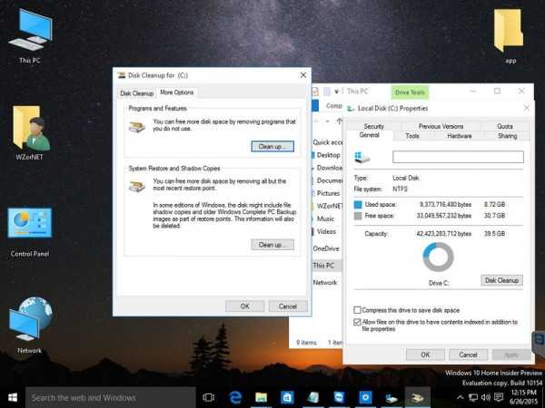
Task: Click the Windows Start button
Action: (13, 398)
